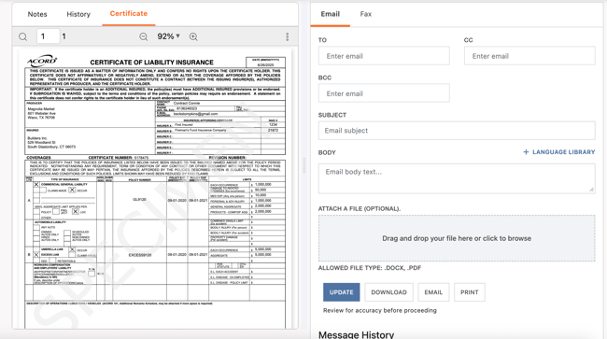Click the file drop zone to browse

tap(457, 238)
